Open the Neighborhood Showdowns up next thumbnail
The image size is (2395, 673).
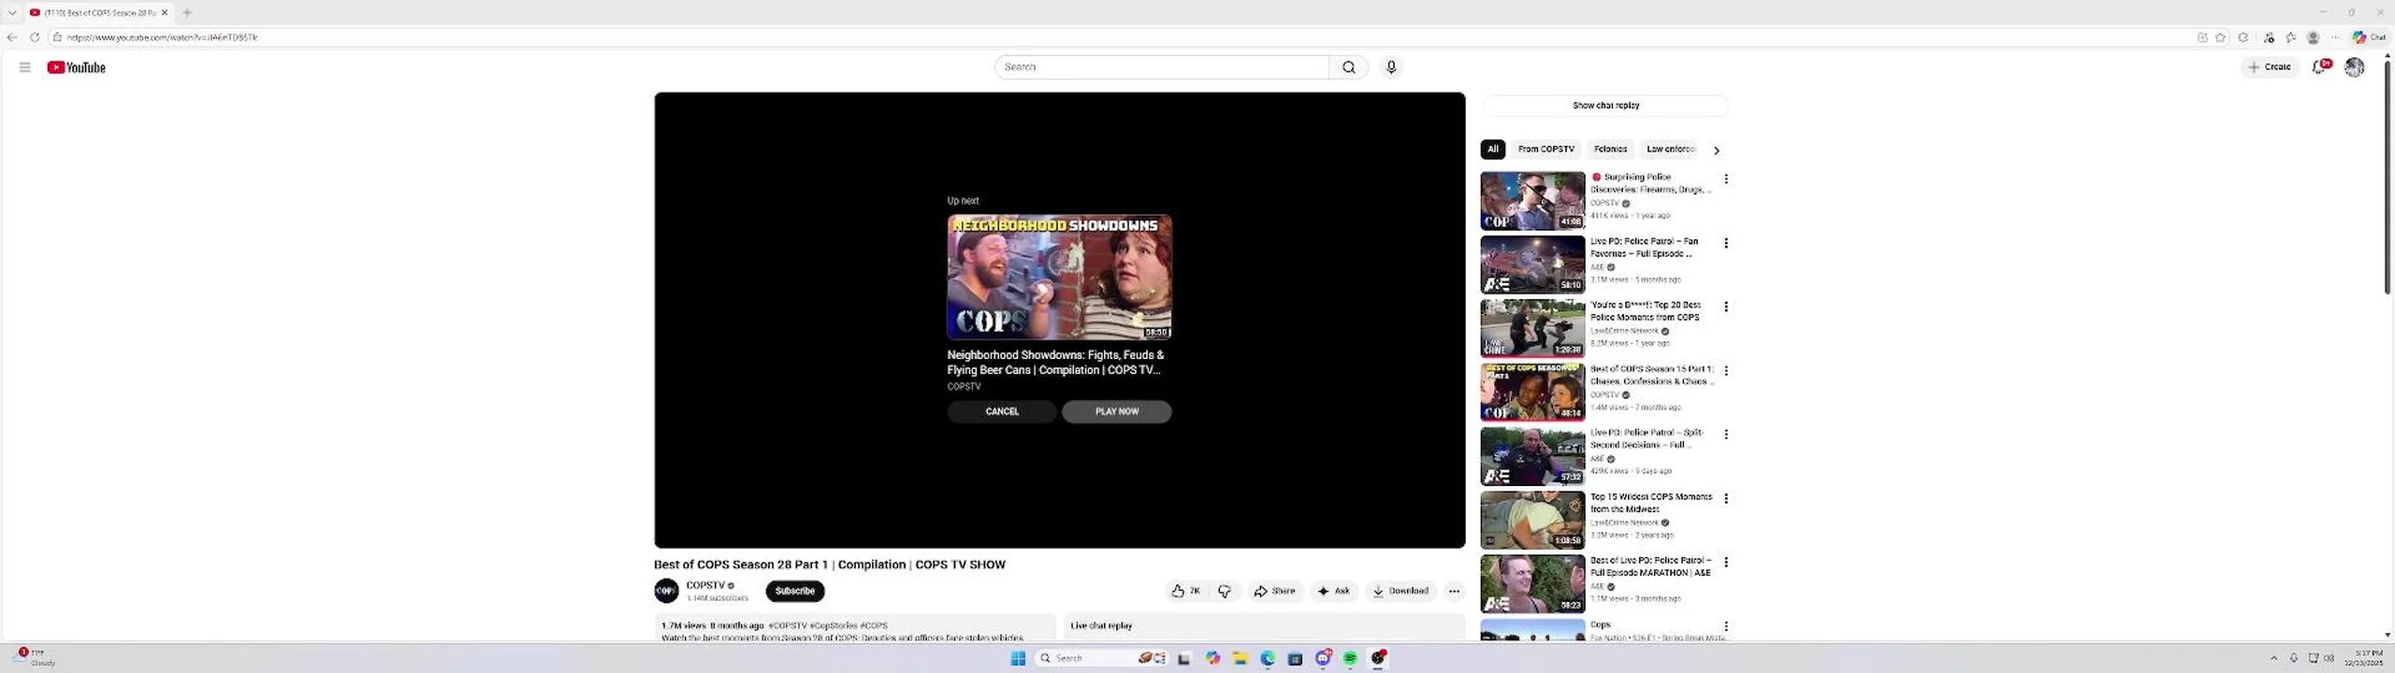(1059, 277)
